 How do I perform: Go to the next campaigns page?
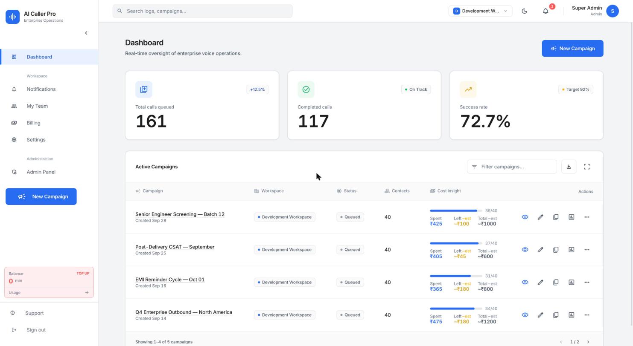[588, 342]
